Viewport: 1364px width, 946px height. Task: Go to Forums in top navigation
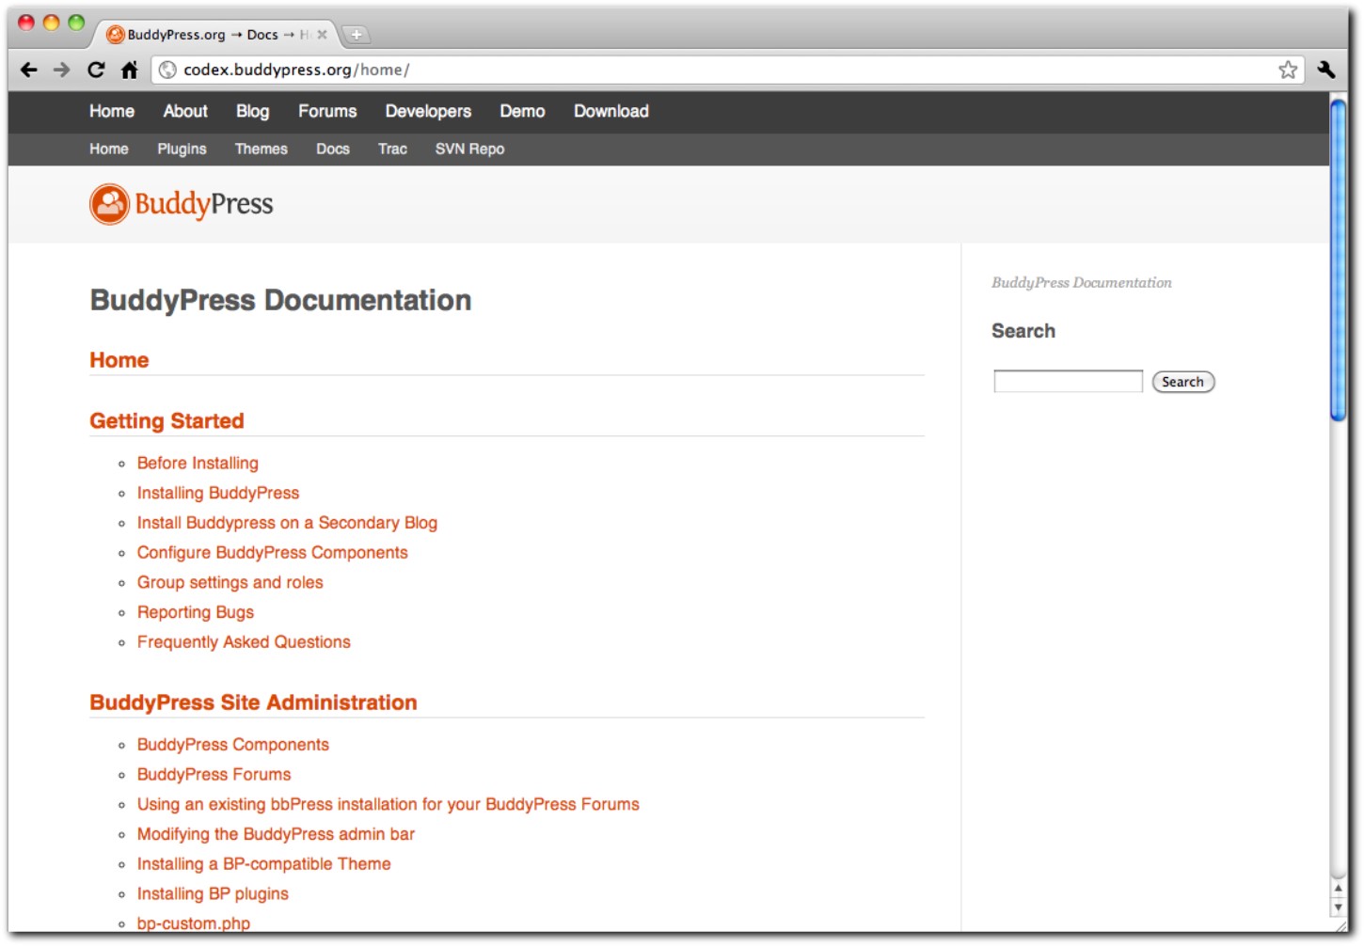(x=327, y=111)
